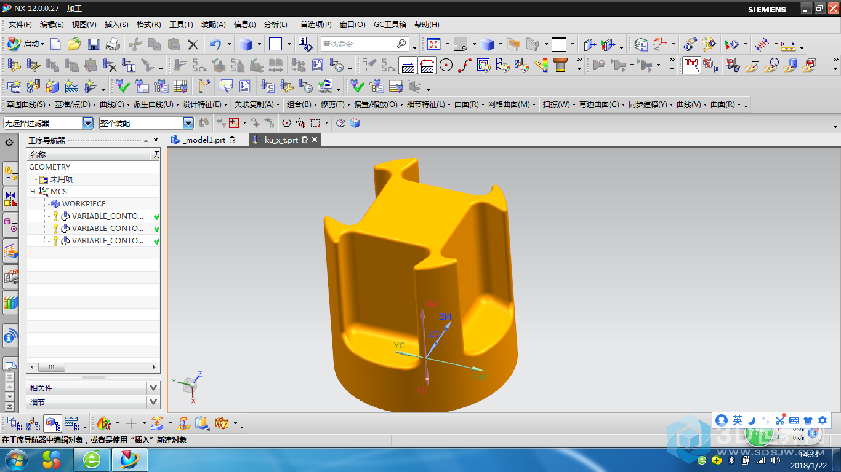
Task: Select the Program Order View icon
Action: [13, 423]
